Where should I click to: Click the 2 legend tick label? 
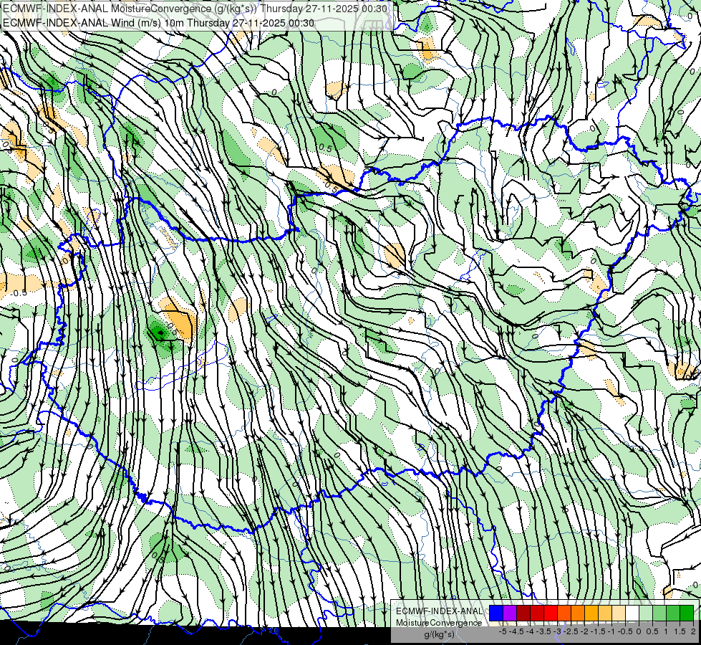(x=693, y=631)
